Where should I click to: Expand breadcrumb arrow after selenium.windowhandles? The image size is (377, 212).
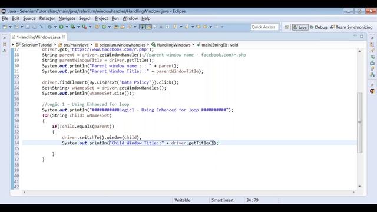coord(148,45)
